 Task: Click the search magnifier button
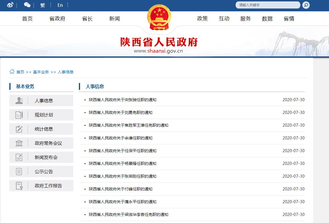tap(306, 5)
